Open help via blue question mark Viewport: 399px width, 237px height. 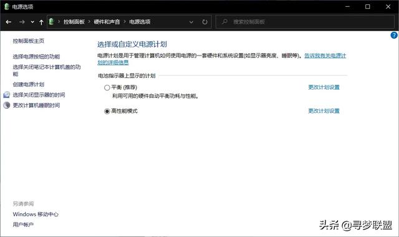(x=394, y=35)
